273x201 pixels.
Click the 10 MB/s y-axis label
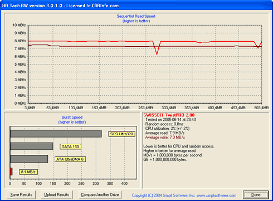[19, 25]
